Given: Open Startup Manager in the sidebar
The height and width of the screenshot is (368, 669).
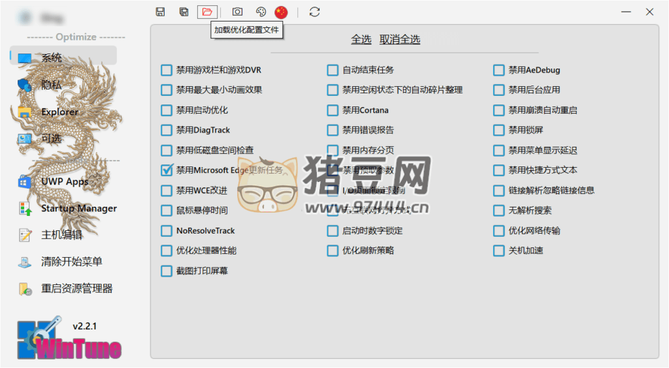Looking at the screenshot, I should (x=78, y=208).
